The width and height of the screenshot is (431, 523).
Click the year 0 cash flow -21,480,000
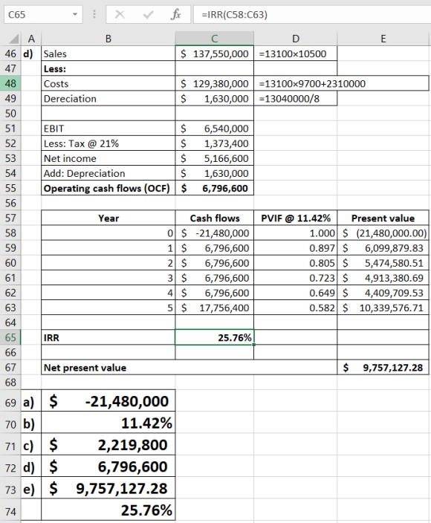(215, 233)
